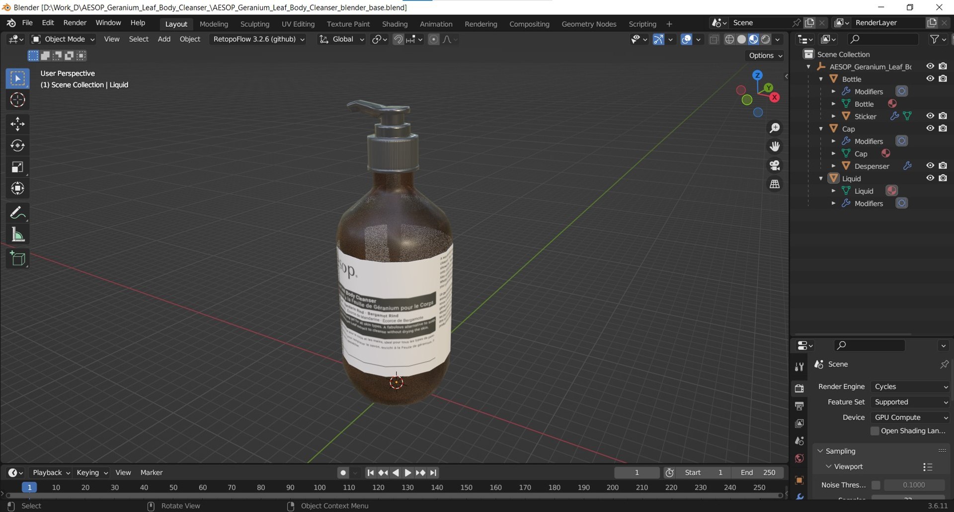Expand the Sticker tree item
954x512 pixels.
coord(834,116)
